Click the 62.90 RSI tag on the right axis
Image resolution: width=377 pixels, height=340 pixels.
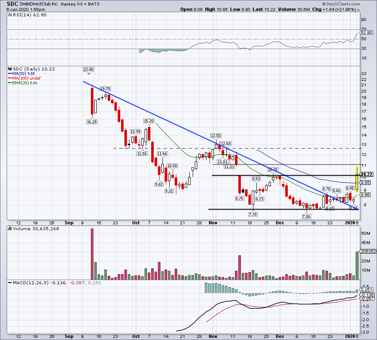click(x=367, y=32)
